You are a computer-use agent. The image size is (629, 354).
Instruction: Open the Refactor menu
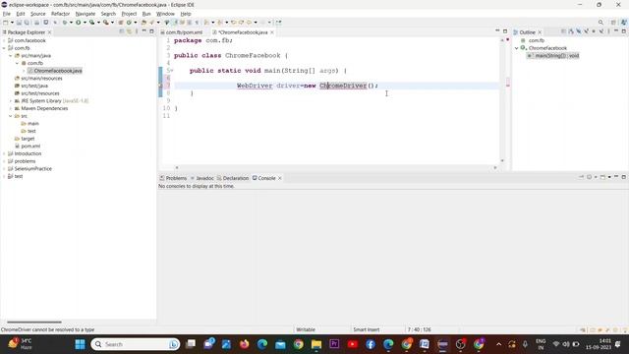[60, 14]
